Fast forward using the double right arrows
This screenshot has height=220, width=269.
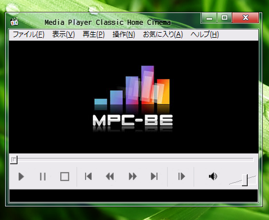tap(133, 177)
